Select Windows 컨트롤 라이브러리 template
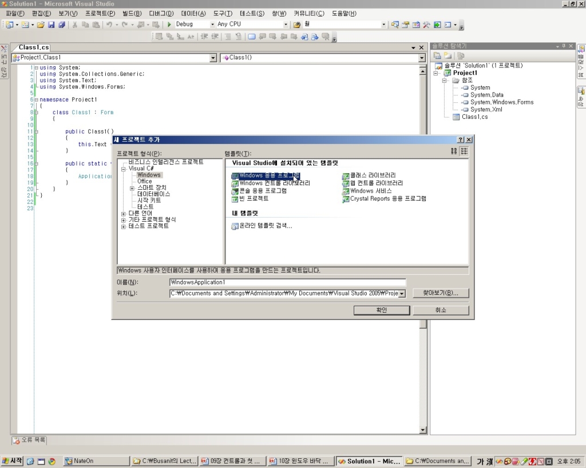586x468 pixels. tap(271, 183)
